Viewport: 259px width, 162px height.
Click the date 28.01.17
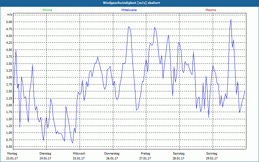coord(178,158)
